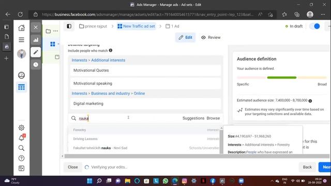Open WhatsApp from taskbar
The height and width of the screenshot is (186, 331).
(165, 181)
